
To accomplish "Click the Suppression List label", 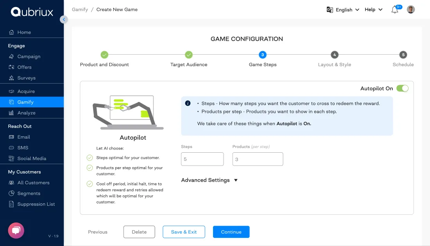I will tap(36, 204).
